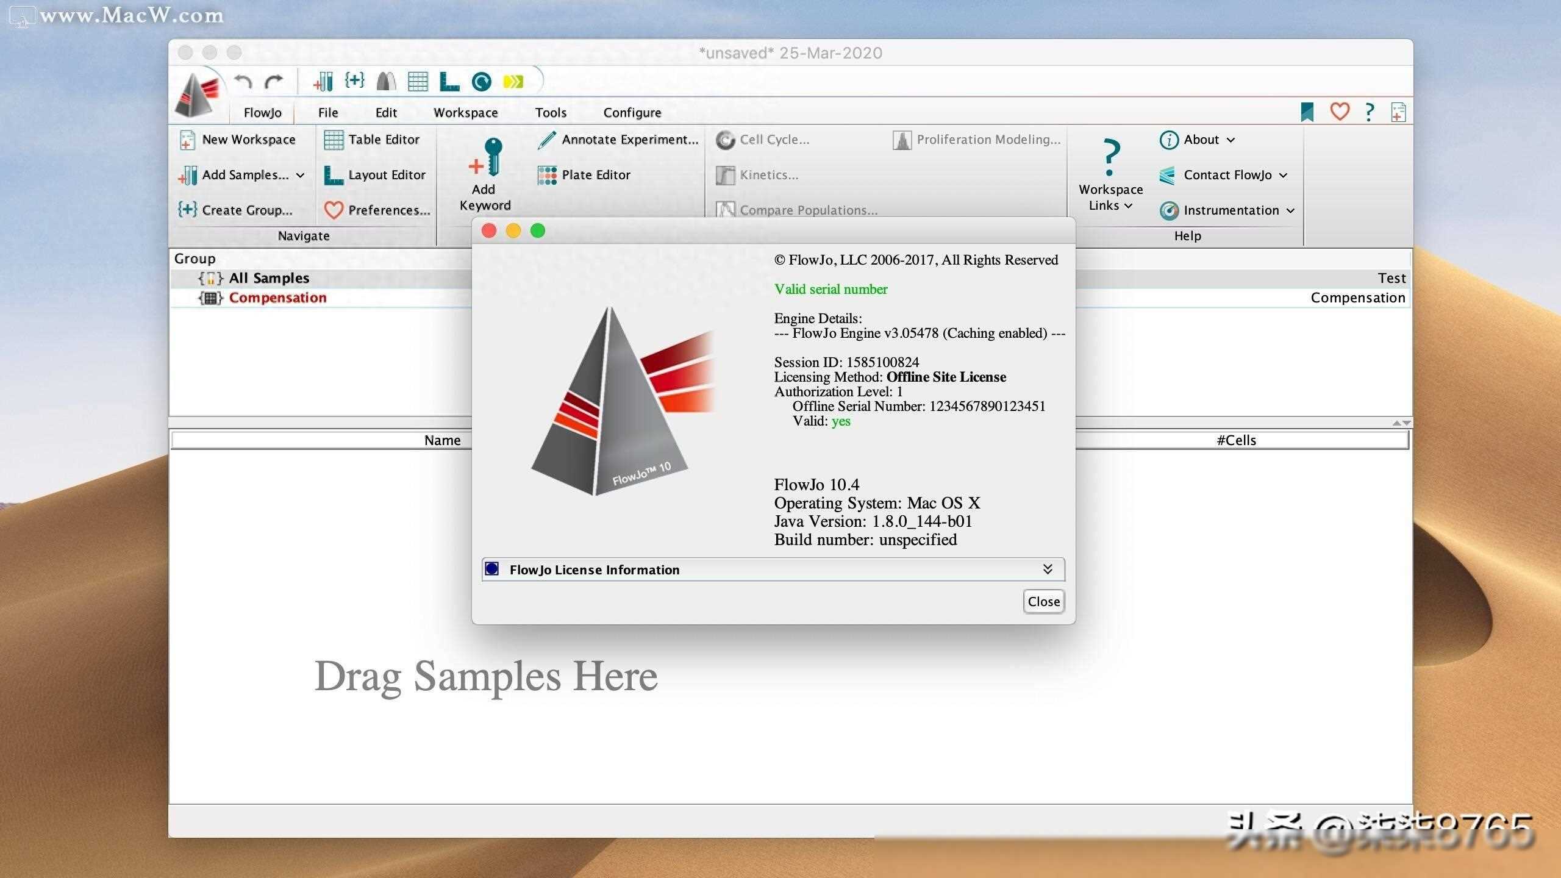Open New Workspace

(x=237, y=140)
